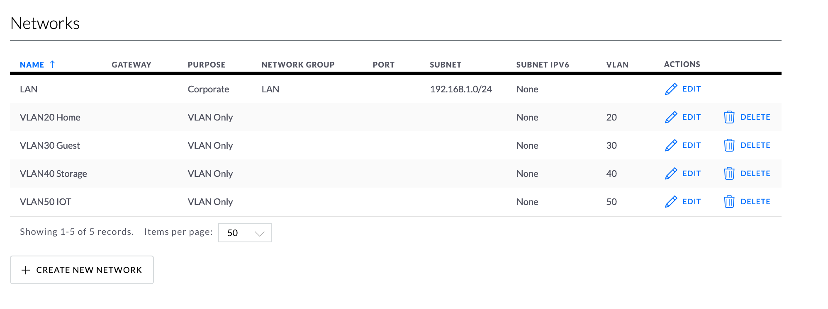
Task: Toggle the Name column sort arrow
Action: tap(52, 64)
